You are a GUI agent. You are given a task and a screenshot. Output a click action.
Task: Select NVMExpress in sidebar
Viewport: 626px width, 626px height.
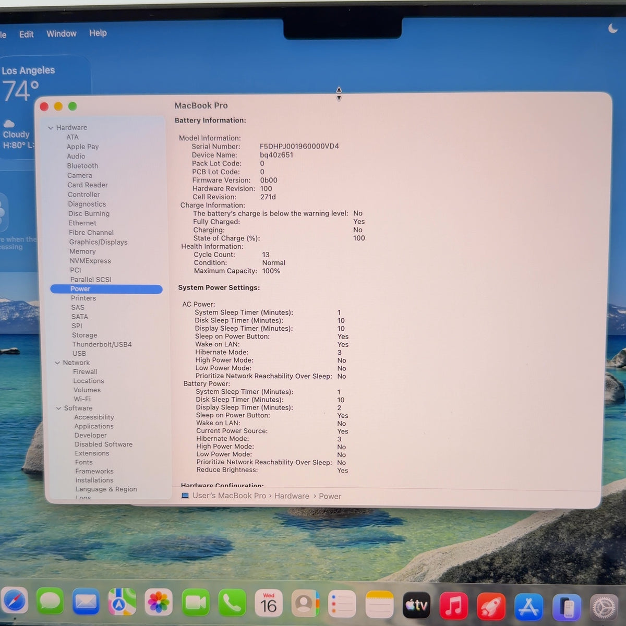90,261
